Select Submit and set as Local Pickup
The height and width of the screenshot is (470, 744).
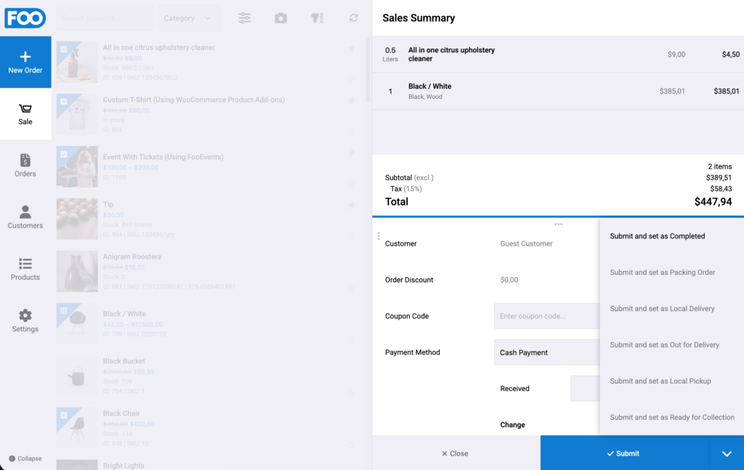pos(660,381)
